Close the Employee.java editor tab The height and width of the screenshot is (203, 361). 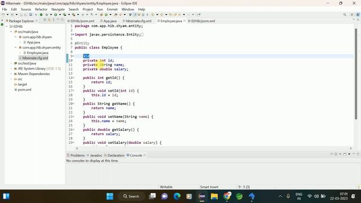click(184, 21)
